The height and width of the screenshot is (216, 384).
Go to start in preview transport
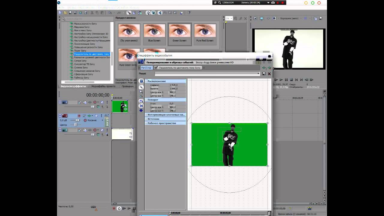tap(296, 80)
